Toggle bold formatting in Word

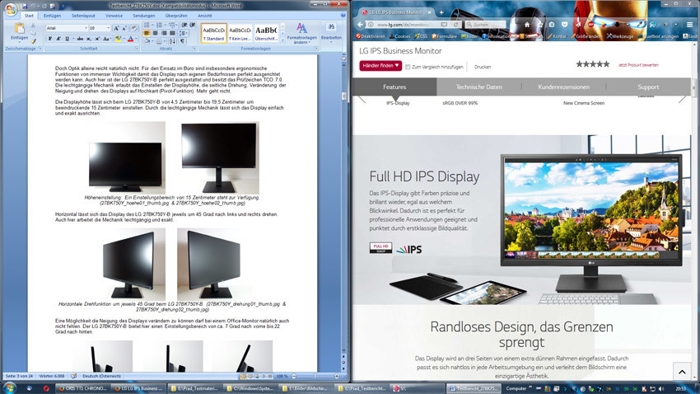(50, 40)
